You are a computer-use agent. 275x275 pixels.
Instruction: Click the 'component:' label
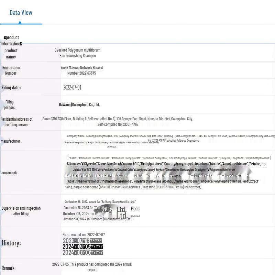pyautogui.click(x=9, y=173)
